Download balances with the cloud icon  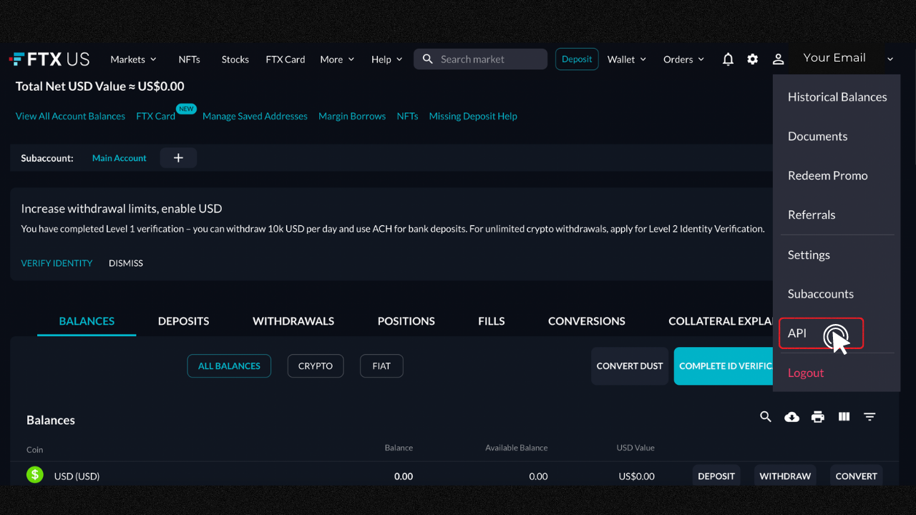791,417
